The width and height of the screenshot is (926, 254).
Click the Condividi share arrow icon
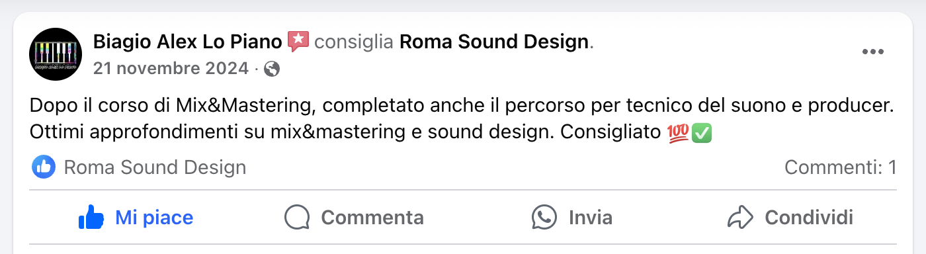(x=739, y=217)
